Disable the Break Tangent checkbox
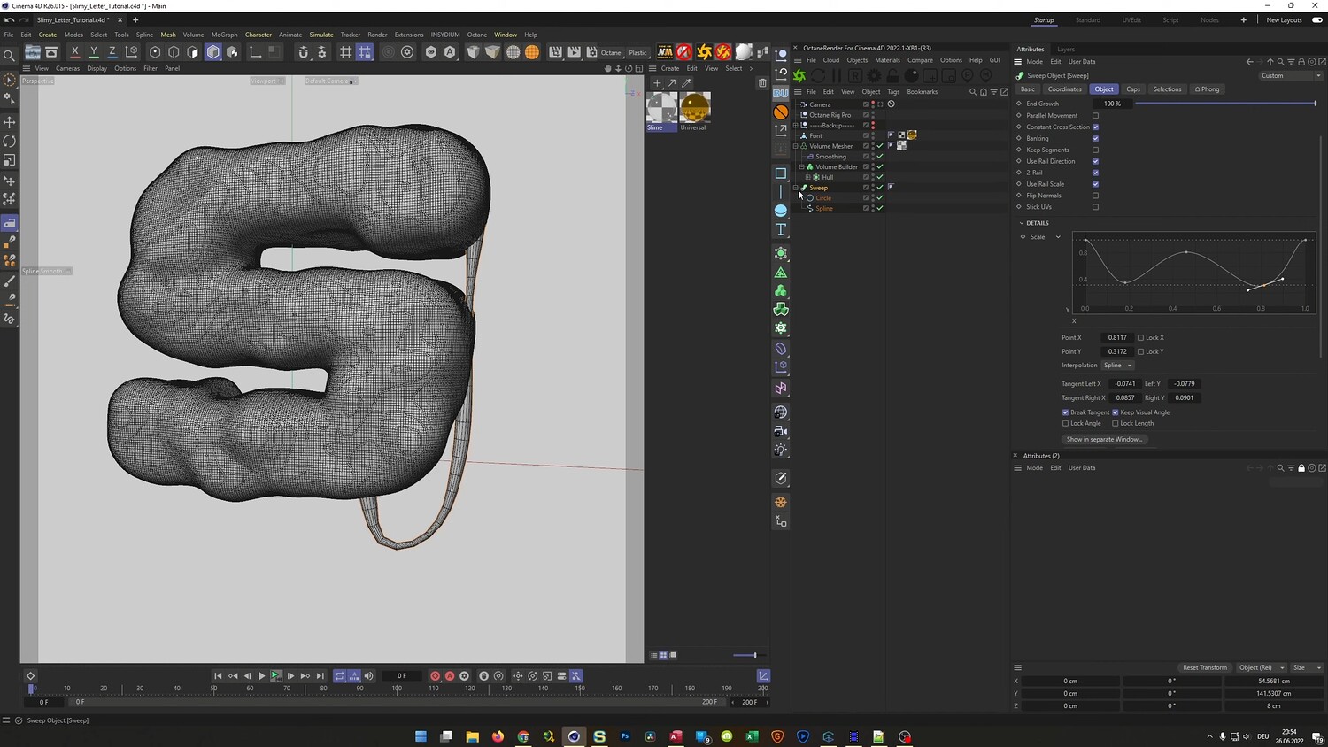1328x747 pixels. (1066, 412)
